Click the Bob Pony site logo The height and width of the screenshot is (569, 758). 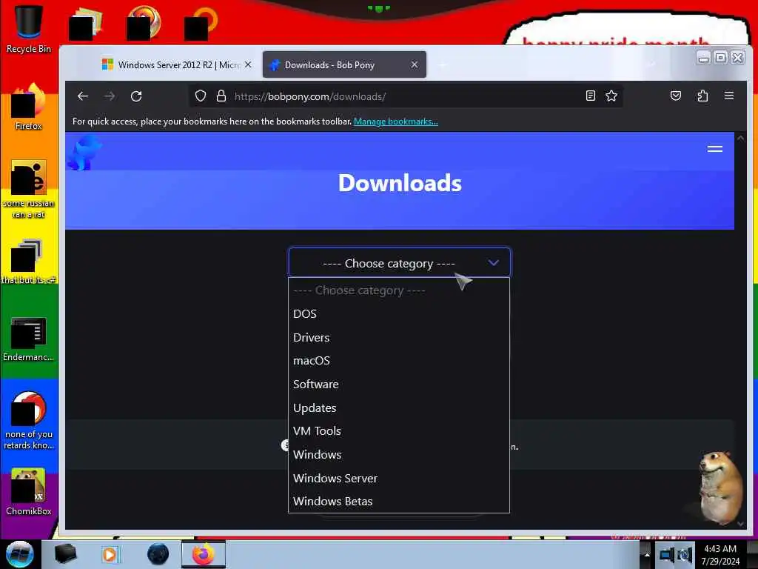click(84, 153)
